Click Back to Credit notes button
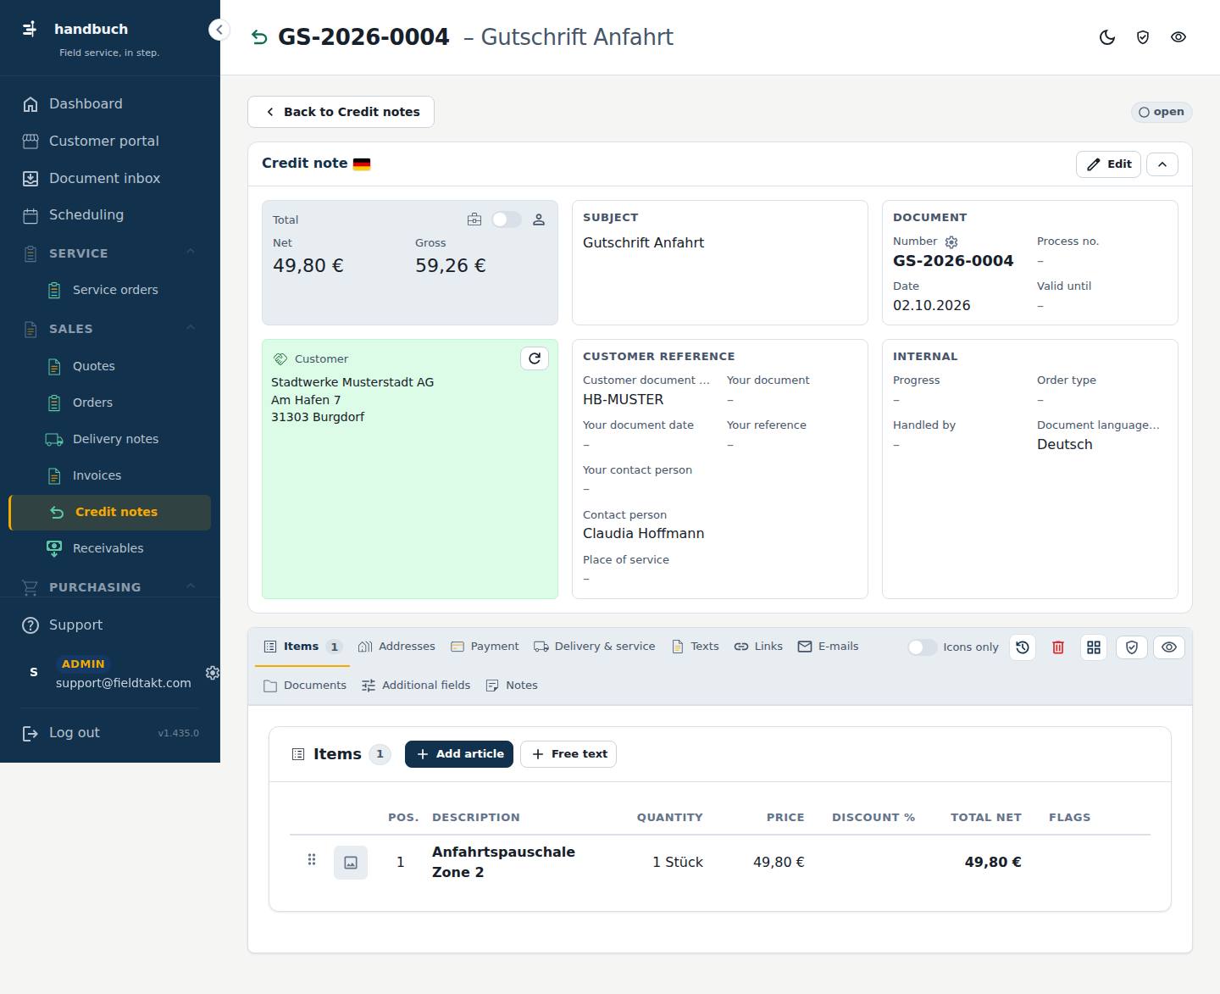 click(341, 112)
